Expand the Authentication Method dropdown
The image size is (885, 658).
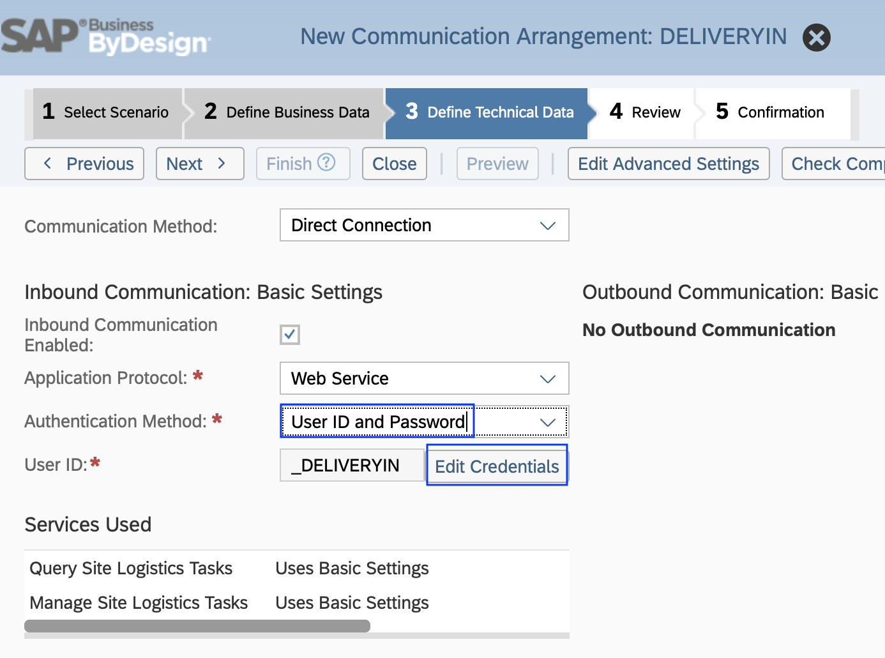click(x=548, y=422)
